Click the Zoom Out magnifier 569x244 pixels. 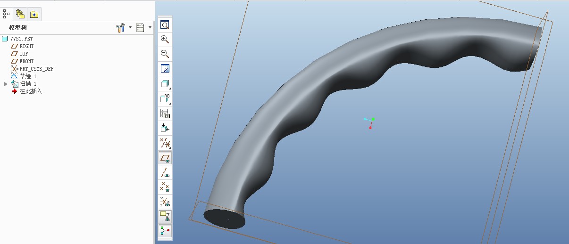[165, 54]
